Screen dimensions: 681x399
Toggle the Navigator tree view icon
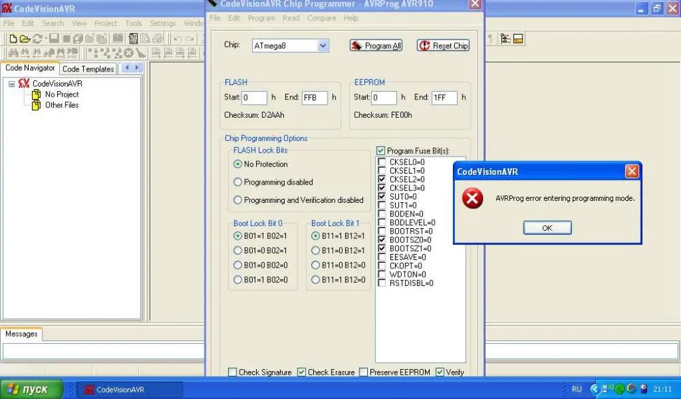click(x=505, y=39)
